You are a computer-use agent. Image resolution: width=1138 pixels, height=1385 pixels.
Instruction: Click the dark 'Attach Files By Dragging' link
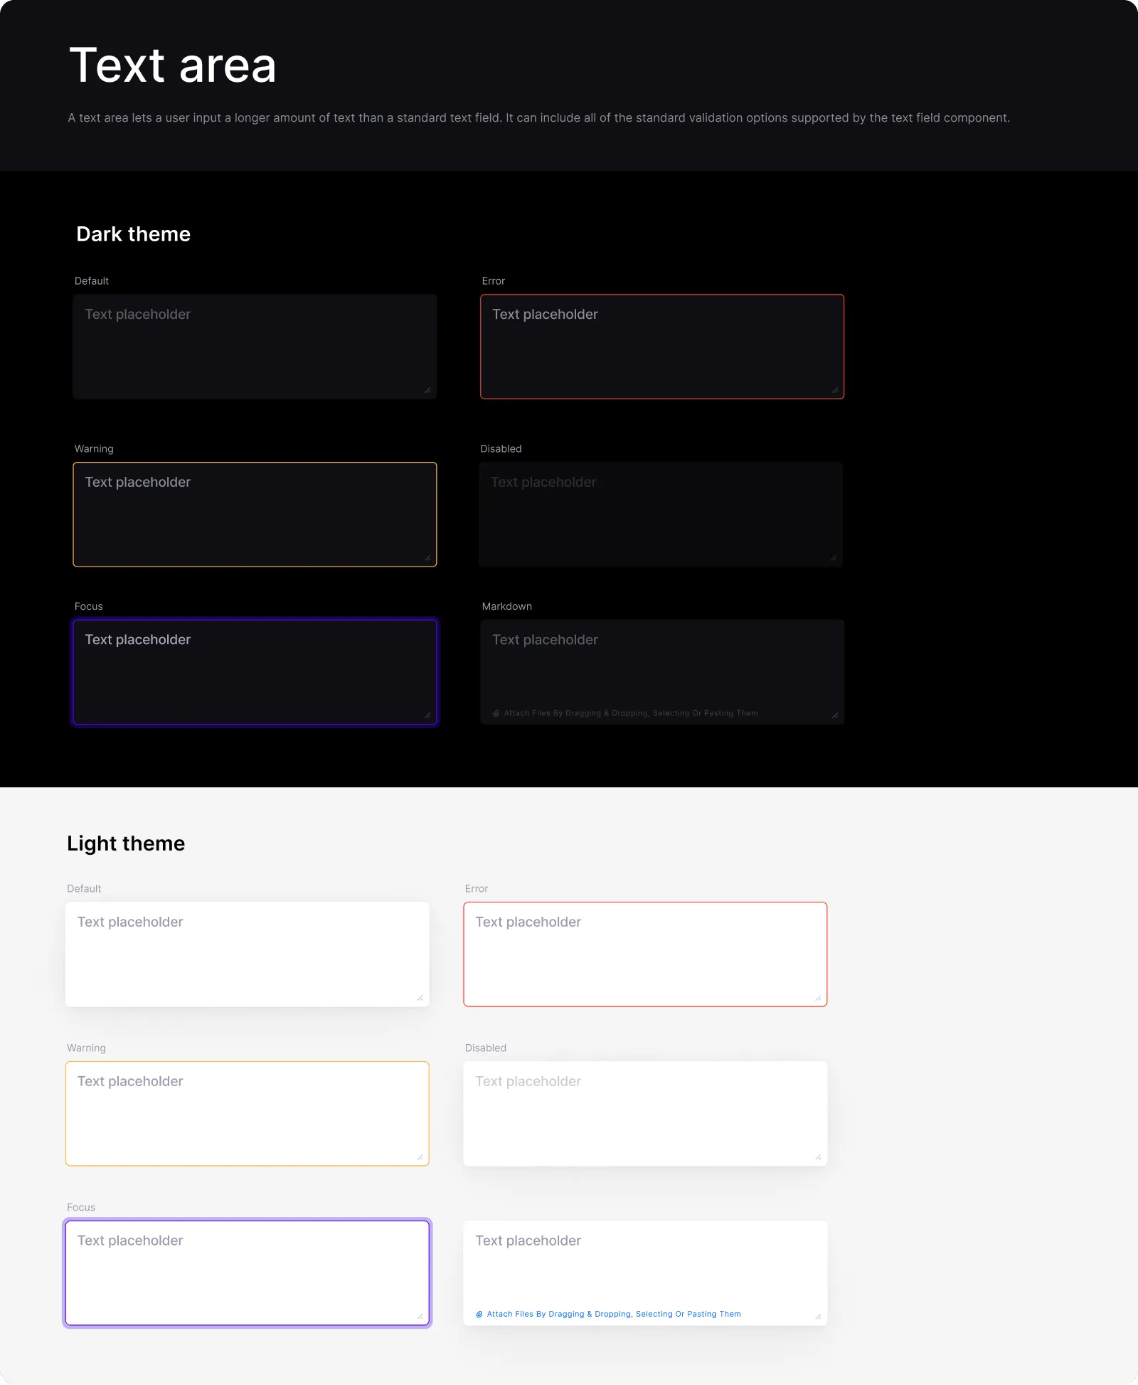click(630, 713)
